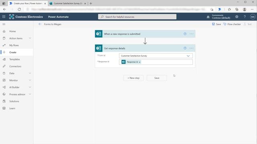Show help for the trigger step
Viewport: 257px width, 144px height.
click(x=185, y=34)
